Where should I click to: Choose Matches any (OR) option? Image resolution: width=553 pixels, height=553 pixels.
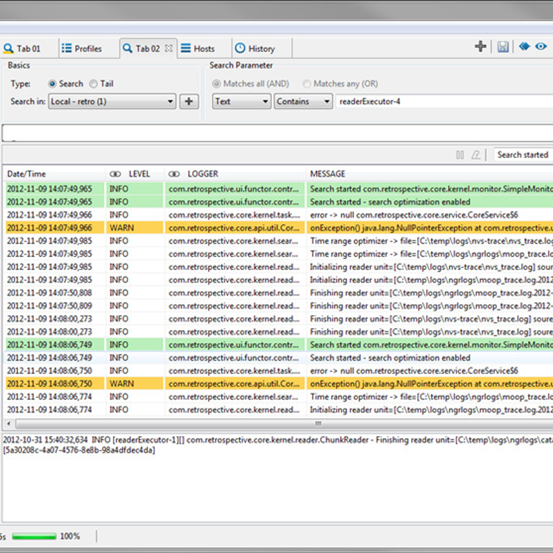tap(306, 84)
